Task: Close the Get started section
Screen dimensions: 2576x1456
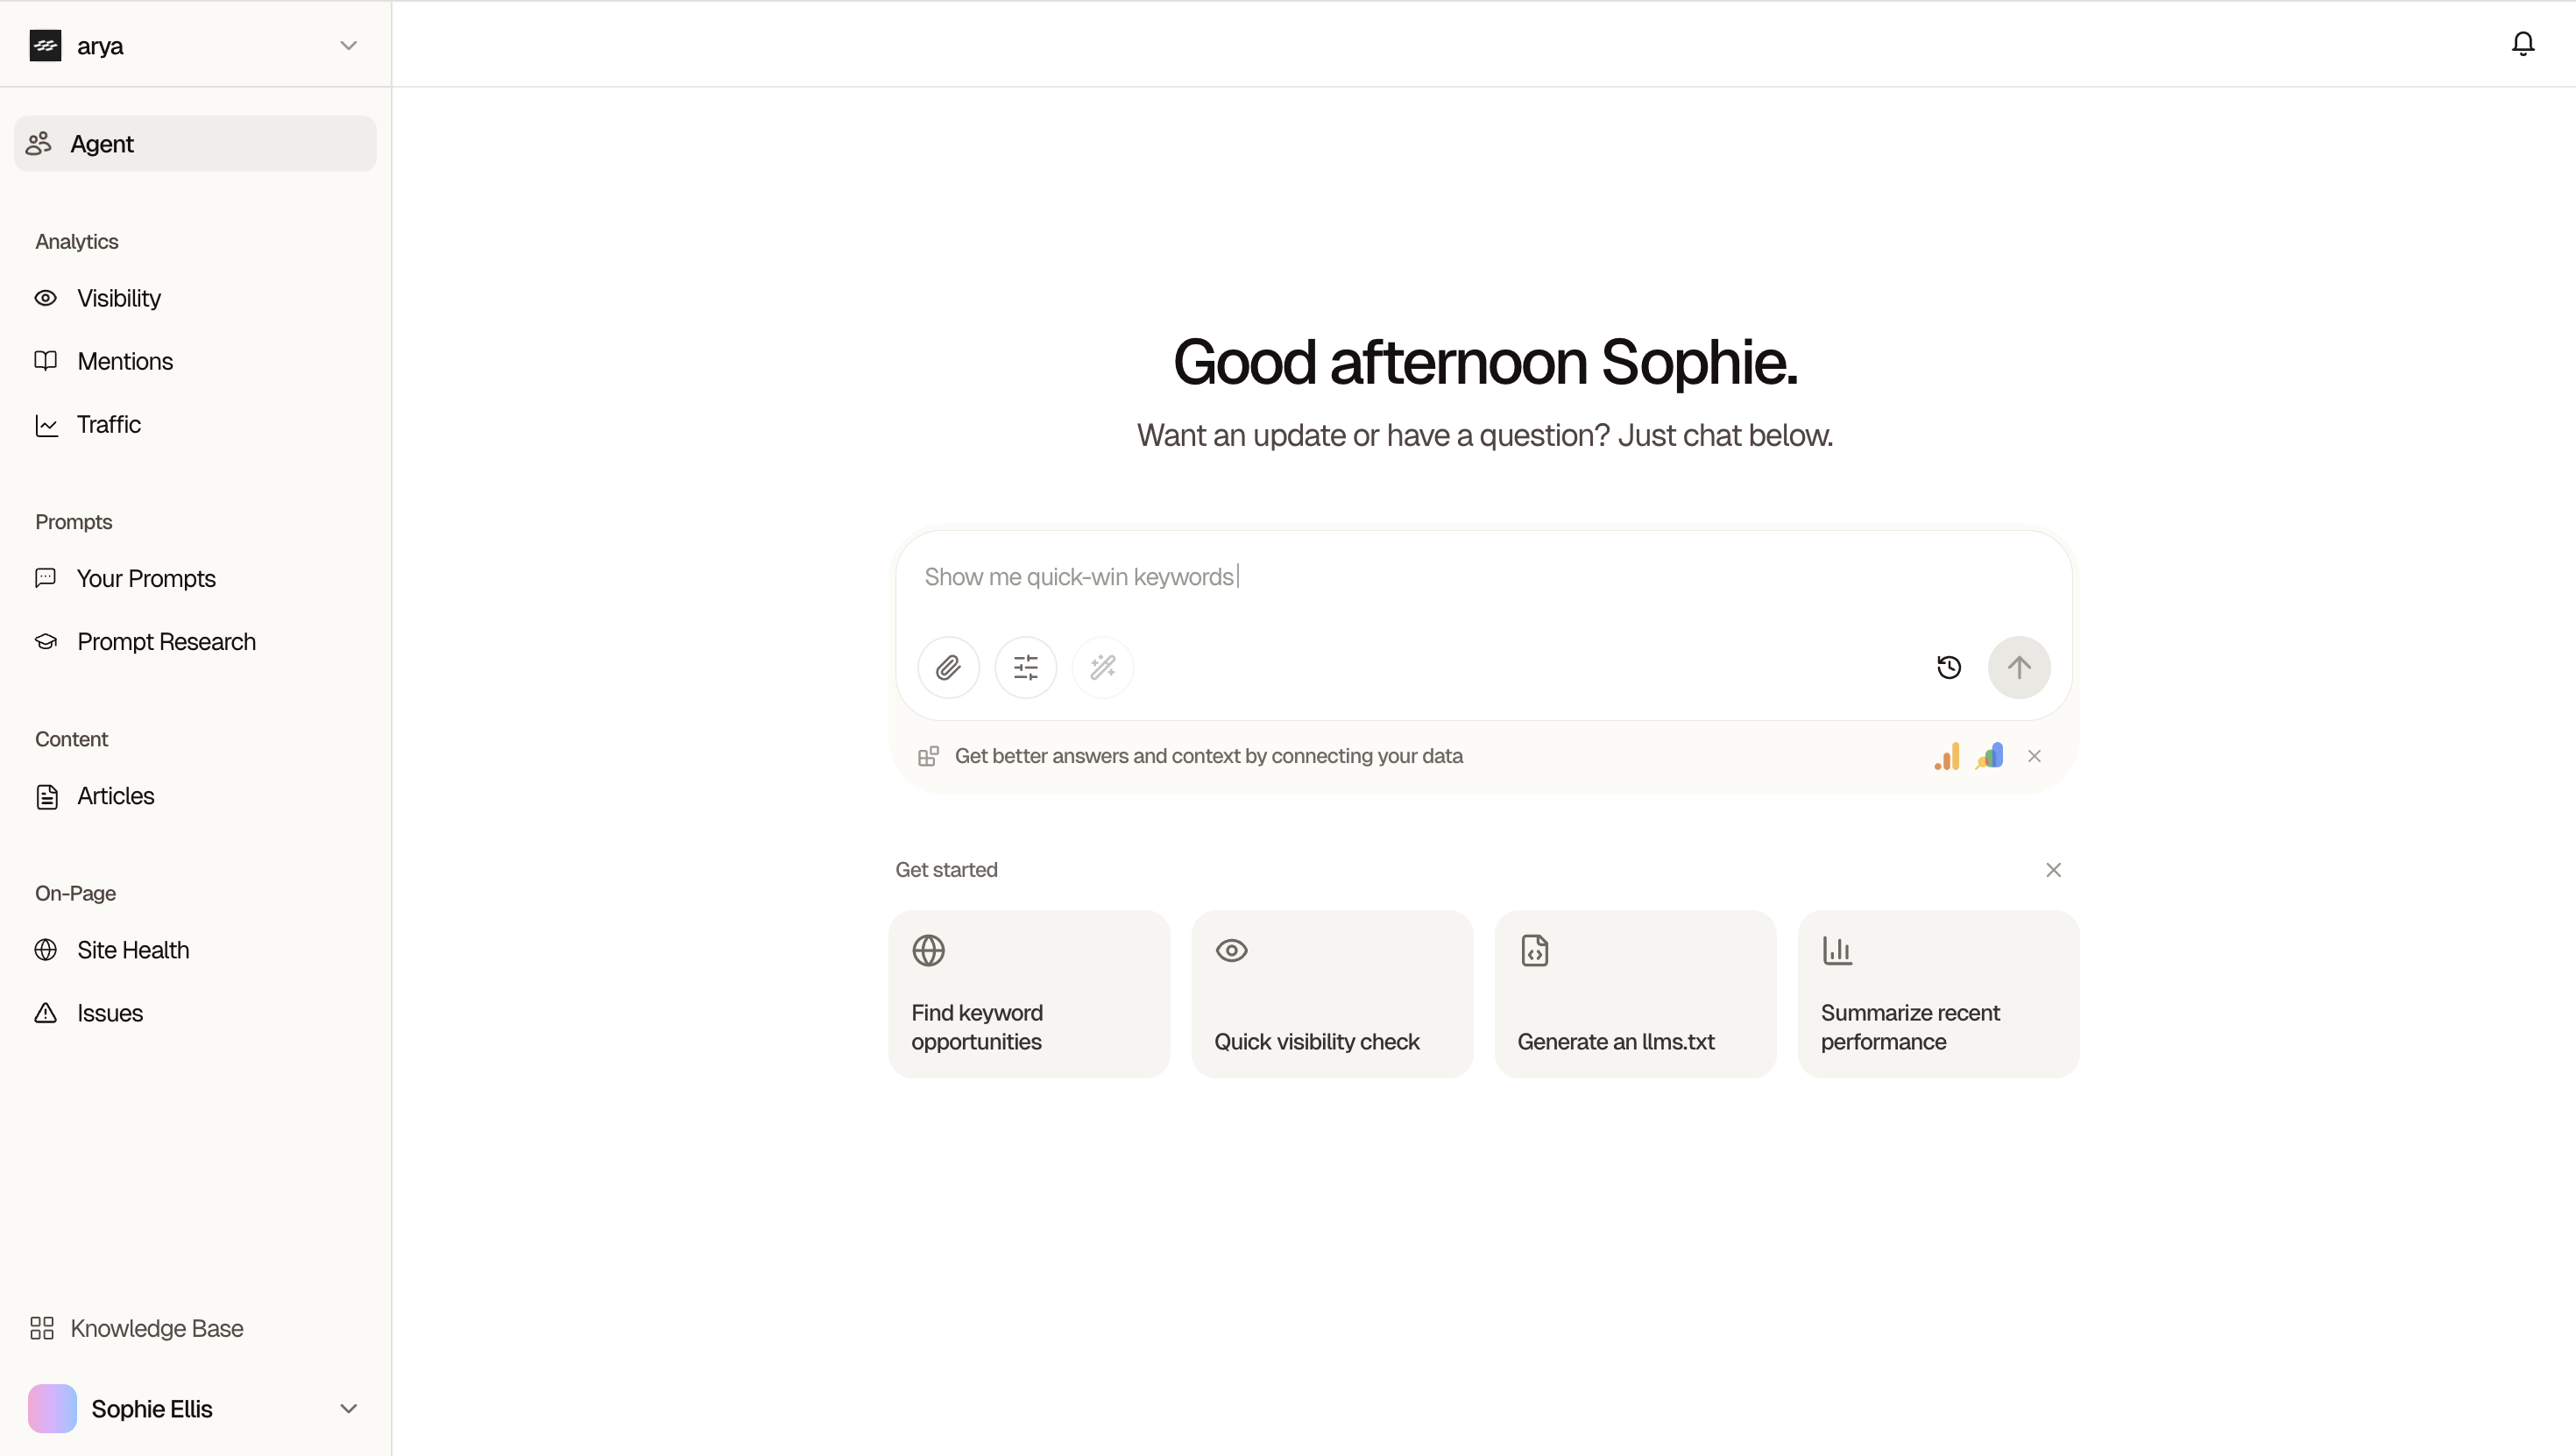Action: pyautogui.click(x=2053, y=870)
